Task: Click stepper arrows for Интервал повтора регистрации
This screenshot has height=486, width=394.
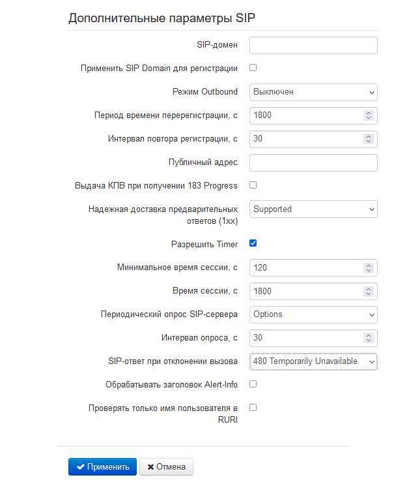Action: pyautogui.click(x=368, y=139)
